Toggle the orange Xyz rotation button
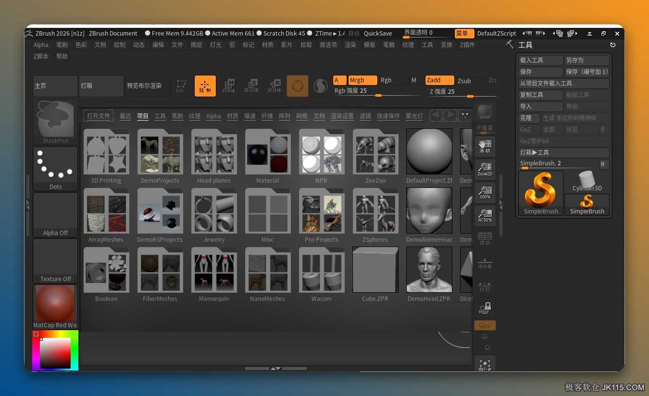 tap(485, 325)
